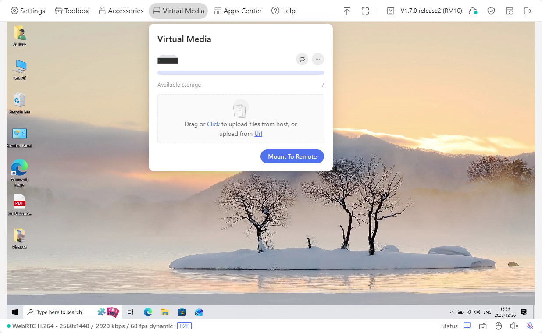Click the Url upload link
Image resolution: width=542 pixels, height=333 pixels.
(x=258, y=134)
